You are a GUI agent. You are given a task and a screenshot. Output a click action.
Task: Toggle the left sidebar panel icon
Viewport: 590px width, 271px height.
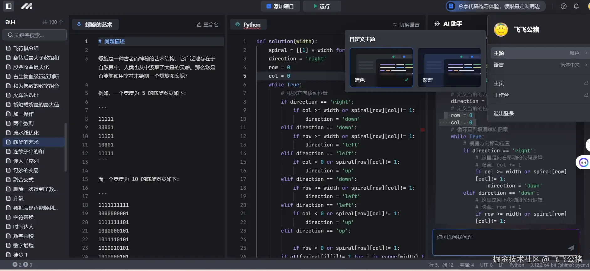(8, 6)
